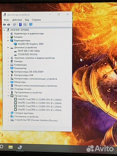117x156 pixels.
Task: Expand the Системные устройства category arrow
Action: pyautogui.click(x=8, y=117)
